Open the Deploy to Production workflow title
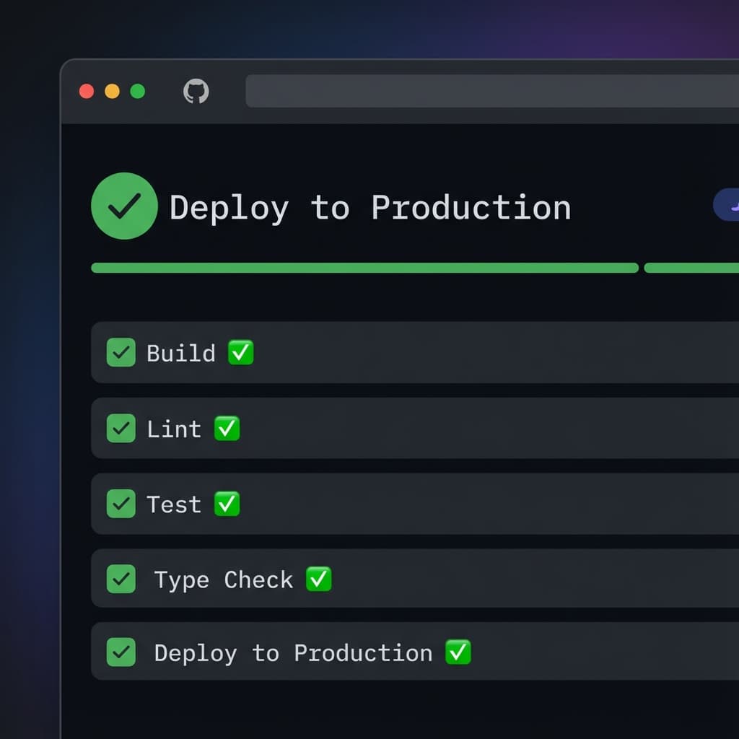 point(369,208)
